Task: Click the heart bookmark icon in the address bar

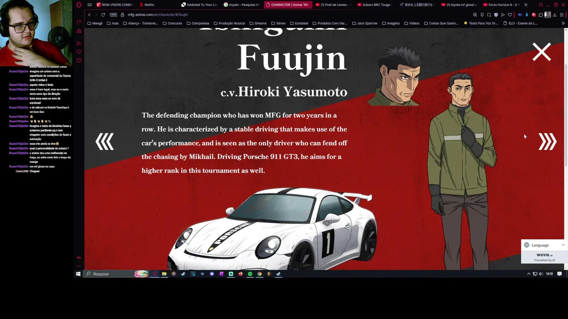Action: click(509, 15)
